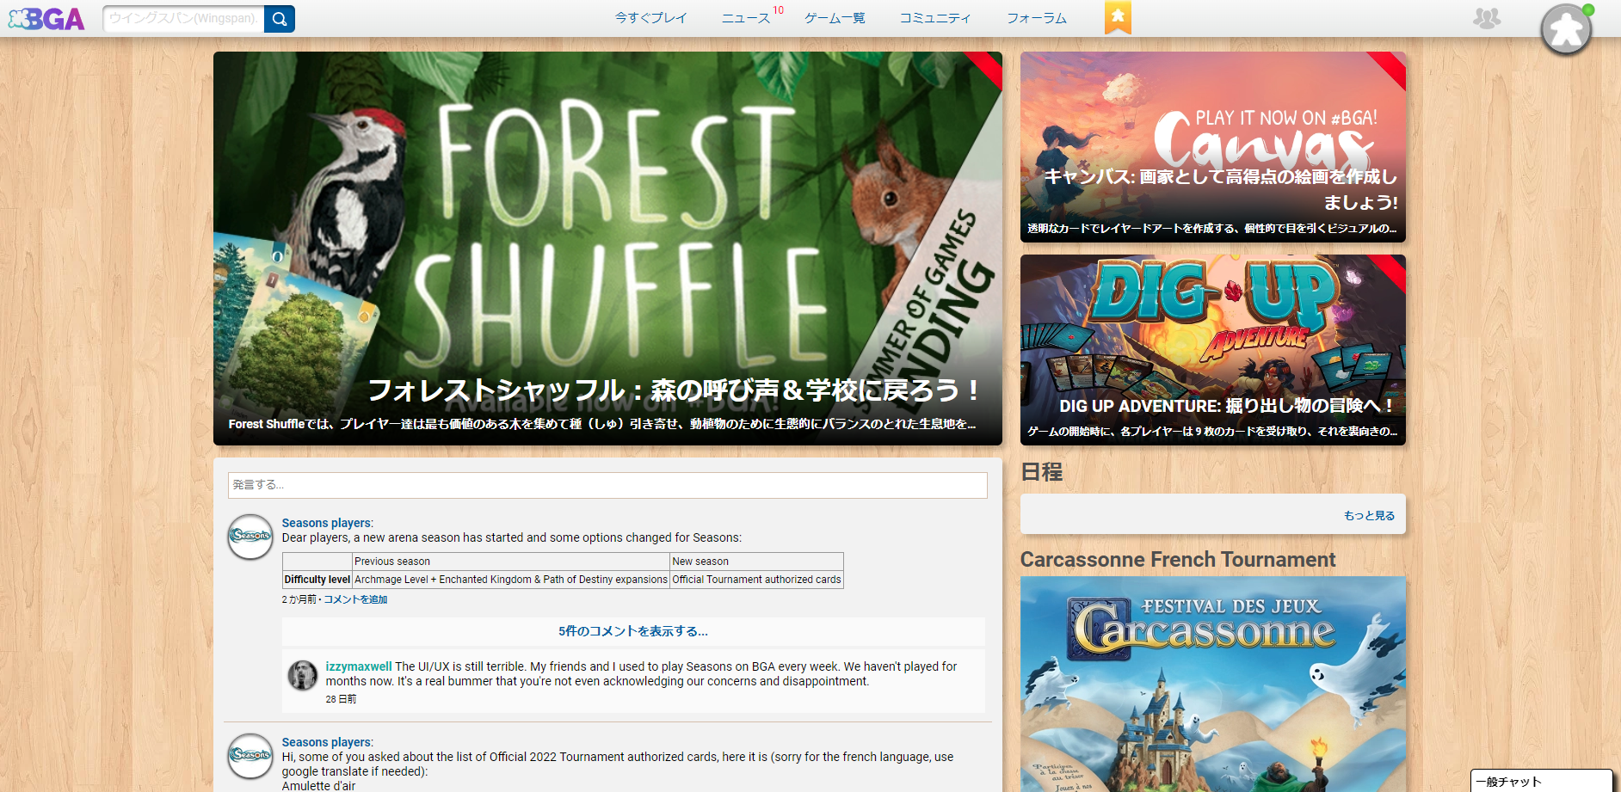Open the Dig Up Adventure news card
Screen dimensions: 1621x792
point(1213,350)
